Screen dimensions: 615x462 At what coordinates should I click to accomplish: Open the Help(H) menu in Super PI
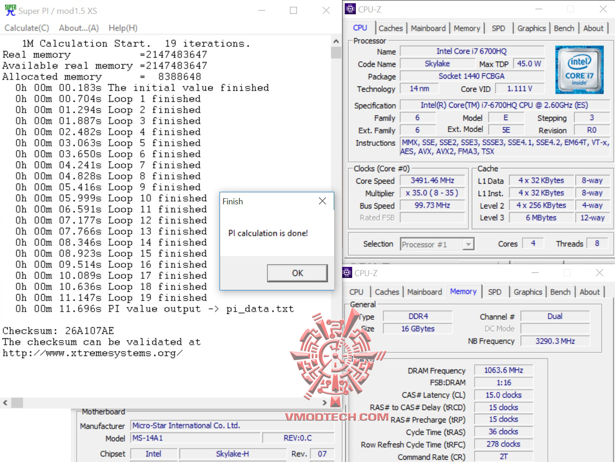(x=123, y=28)
